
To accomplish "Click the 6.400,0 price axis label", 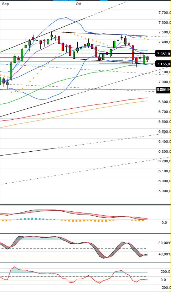I will [x=165, y=141].
